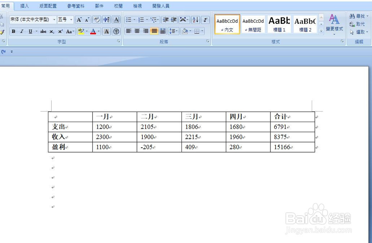Align paragraph text right

pyautogui.click(x=146, y=31)
